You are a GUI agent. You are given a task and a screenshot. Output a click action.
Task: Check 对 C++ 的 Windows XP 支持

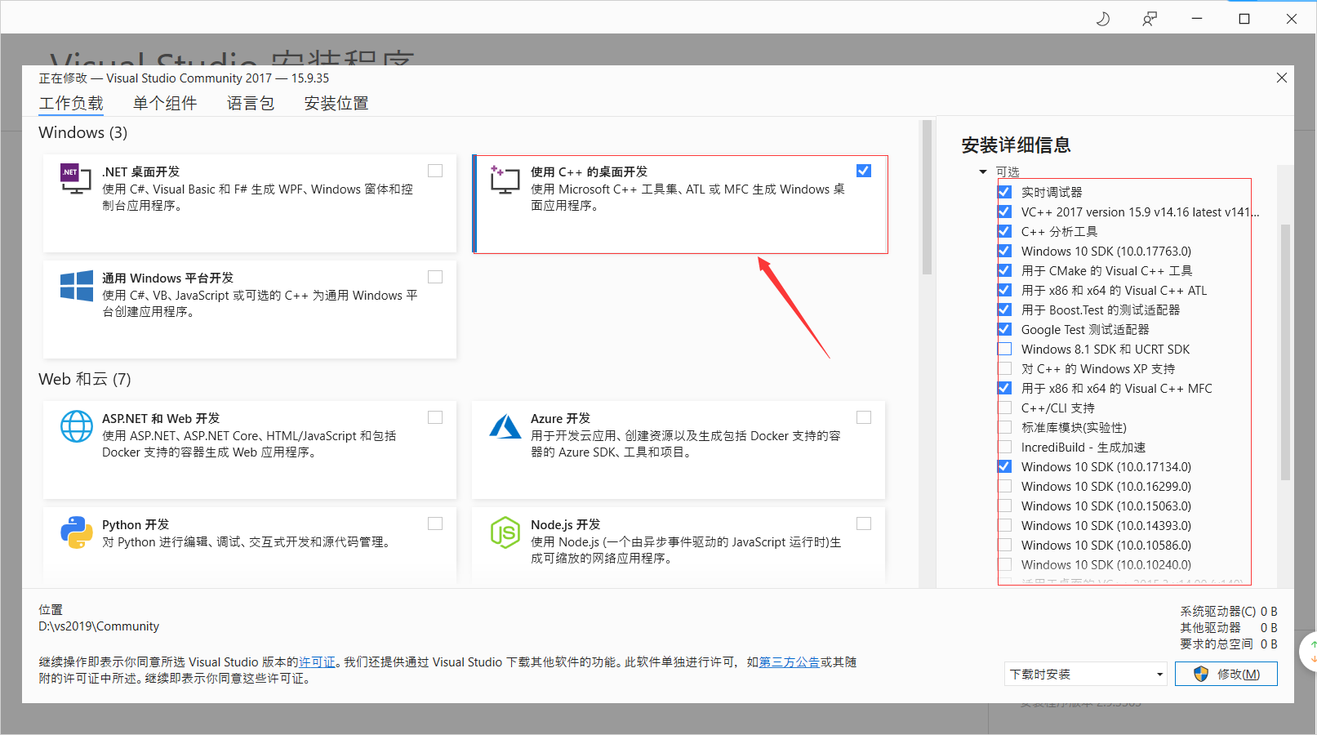tap(1005, 368)
